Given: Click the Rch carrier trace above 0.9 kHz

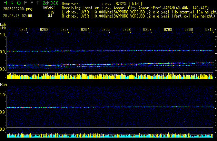Looking at the screenshot, I should pyautogui.click(x=110, y=107).
